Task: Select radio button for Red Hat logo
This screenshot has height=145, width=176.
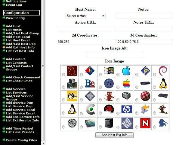Action: [x=100, y=113]
